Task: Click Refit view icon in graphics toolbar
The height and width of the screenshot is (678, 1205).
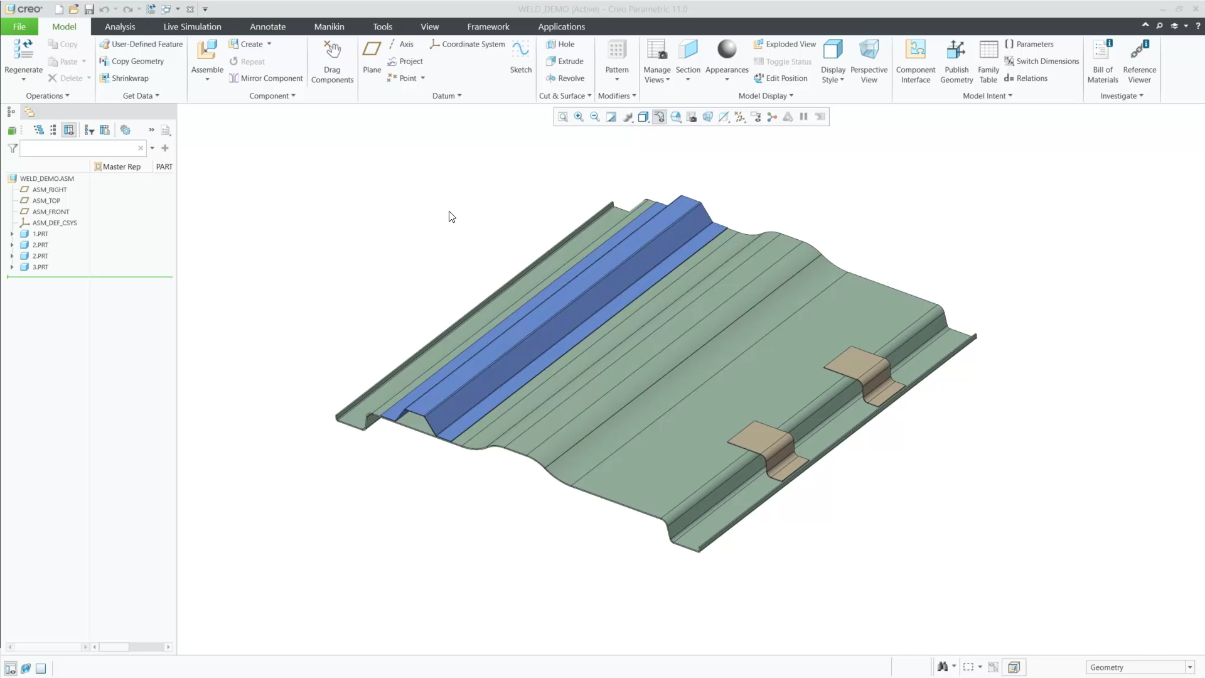Action: click(563, 117)
